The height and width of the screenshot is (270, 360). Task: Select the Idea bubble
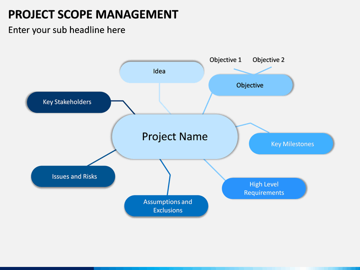tap(162, 72)
